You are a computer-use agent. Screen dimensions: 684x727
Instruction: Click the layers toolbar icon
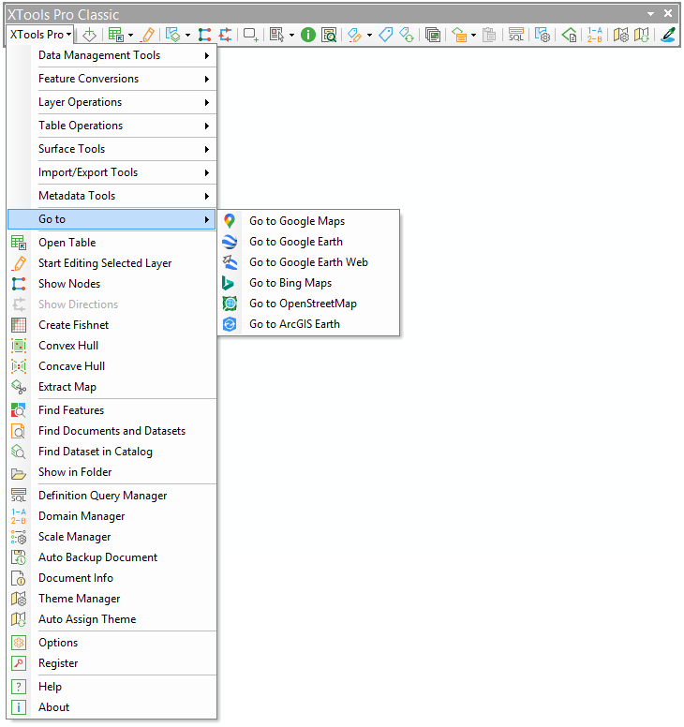coord(173,35)
